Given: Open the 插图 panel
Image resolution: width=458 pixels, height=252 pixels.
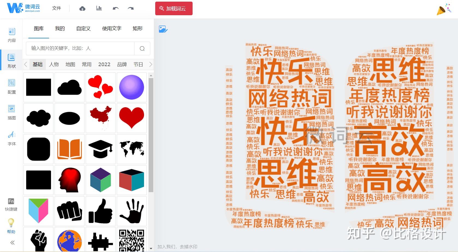Looking at the screenshot, I should point(11,112).
